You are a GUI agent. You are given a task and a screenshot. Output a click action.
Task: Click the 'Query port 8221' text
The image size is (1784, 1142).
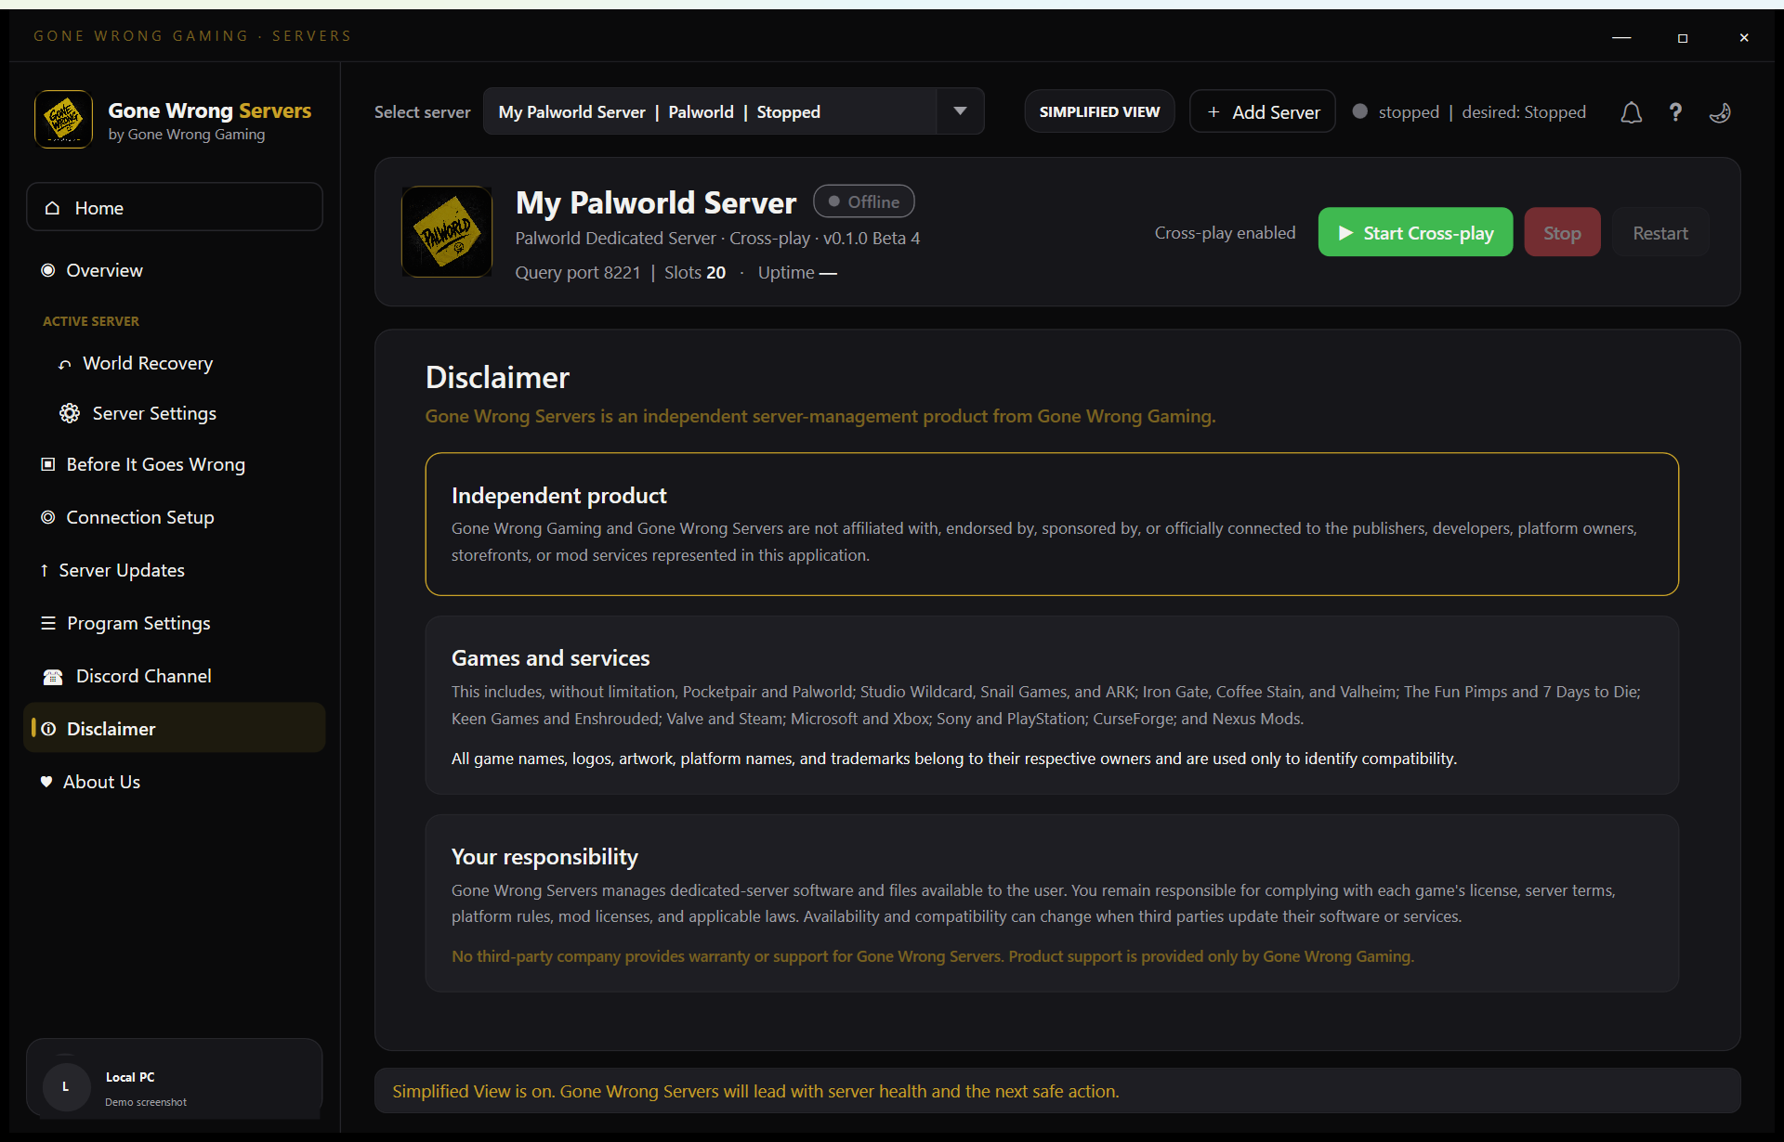click(578, 272)
